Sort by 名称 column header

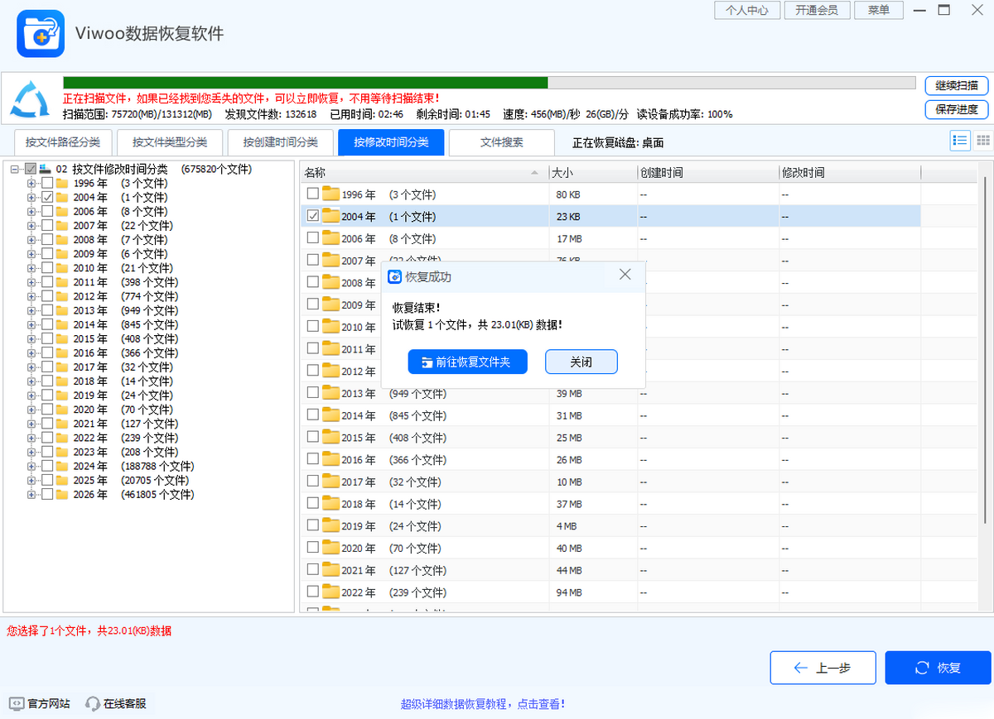424,173
